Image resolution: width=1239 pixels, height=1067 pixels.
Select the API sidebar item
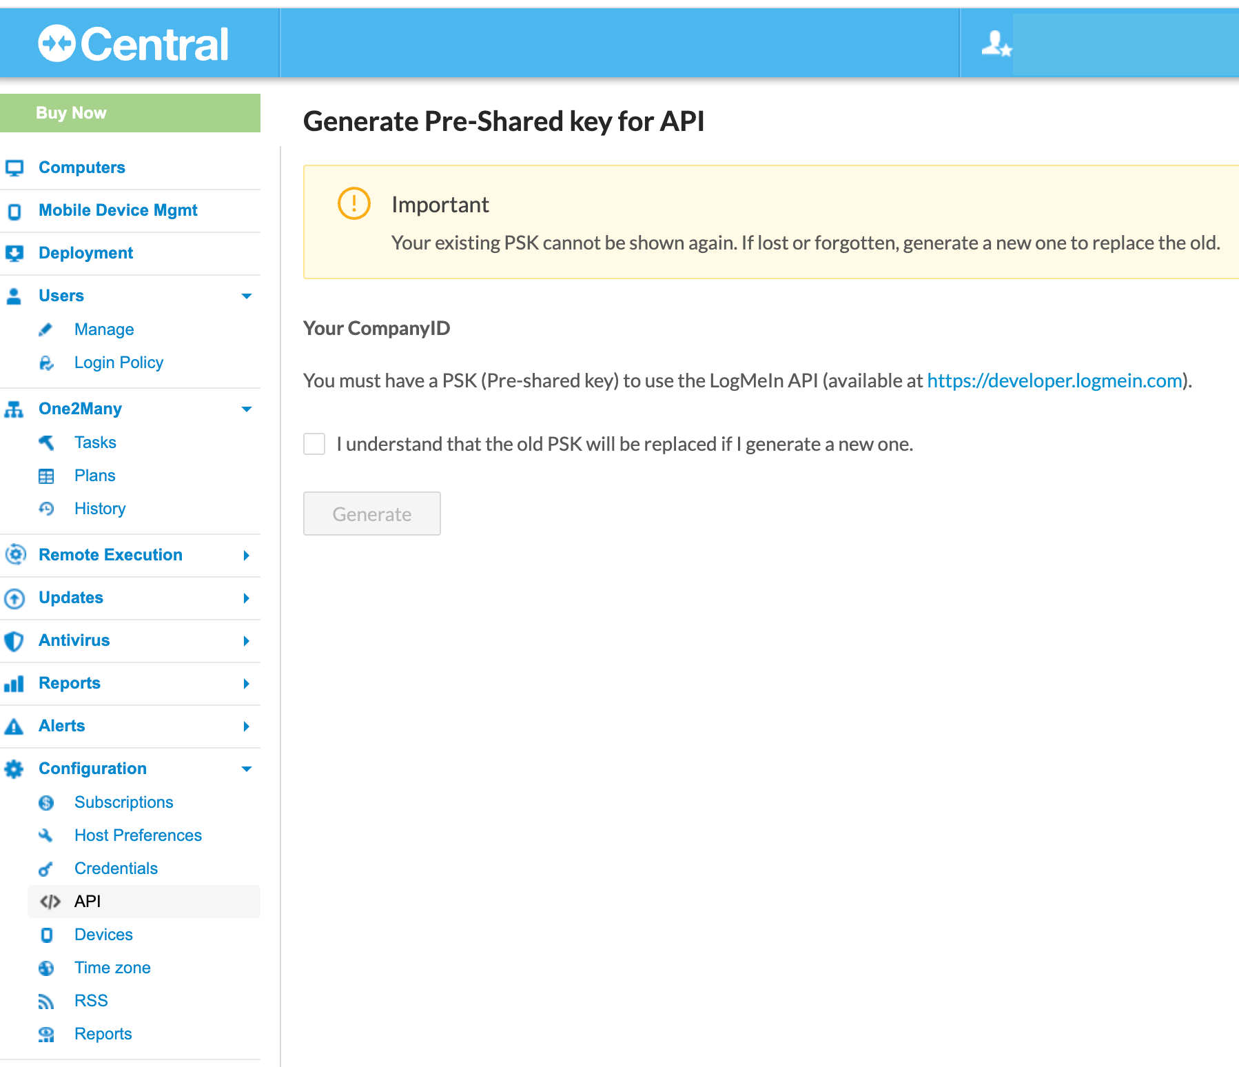coord(144,902)
